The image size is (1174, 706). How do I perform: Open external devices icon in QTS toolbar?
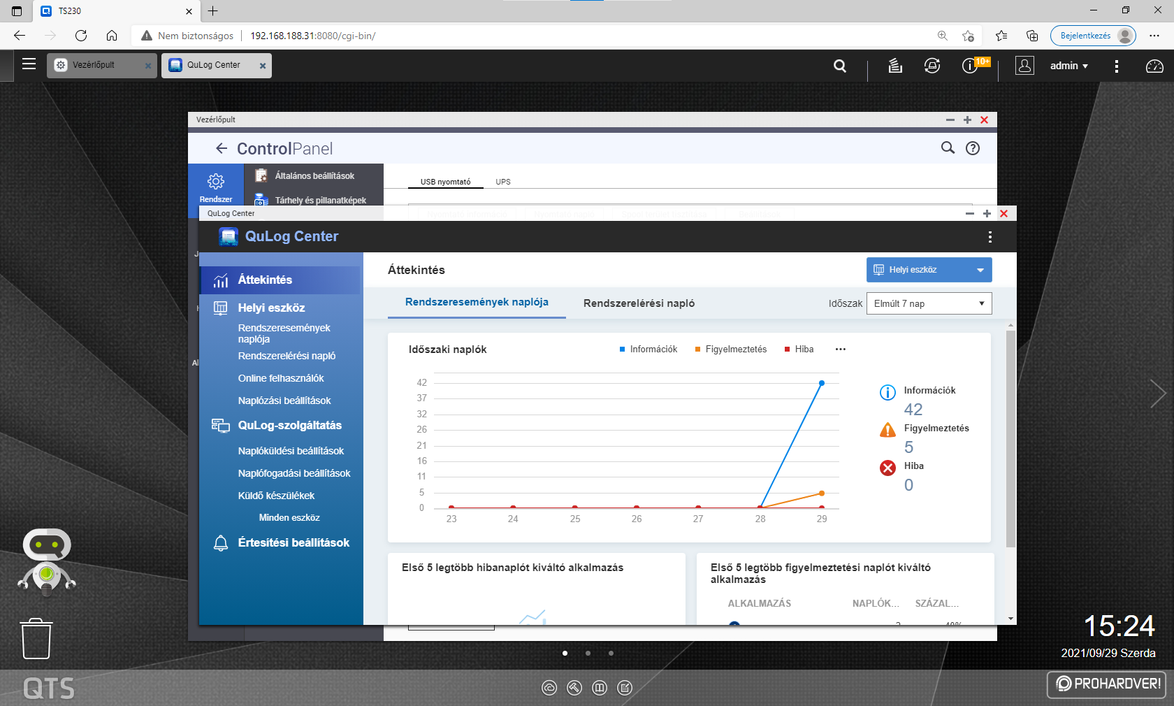(932, 66)
